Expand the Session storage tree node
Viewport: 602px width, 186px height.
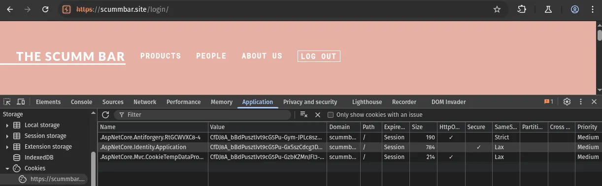[x=7, y=136]
